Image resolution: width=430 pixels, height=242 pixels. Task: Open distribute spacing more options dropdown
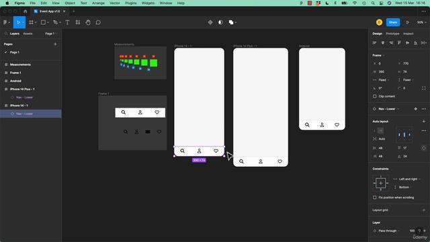tap(424, 43)
